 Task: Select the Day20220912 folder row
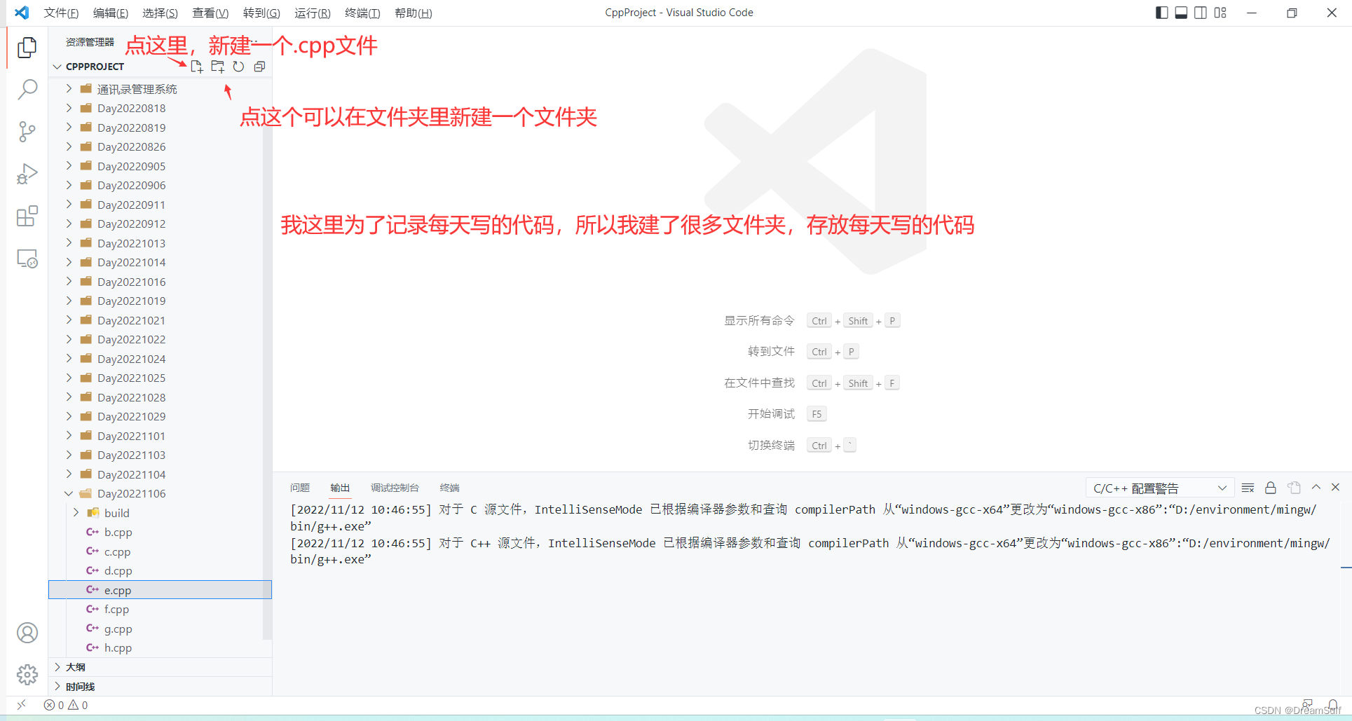[x=160, y=224]
